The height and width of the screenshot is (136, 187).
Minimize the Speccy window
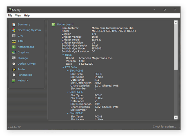(154, 10)
